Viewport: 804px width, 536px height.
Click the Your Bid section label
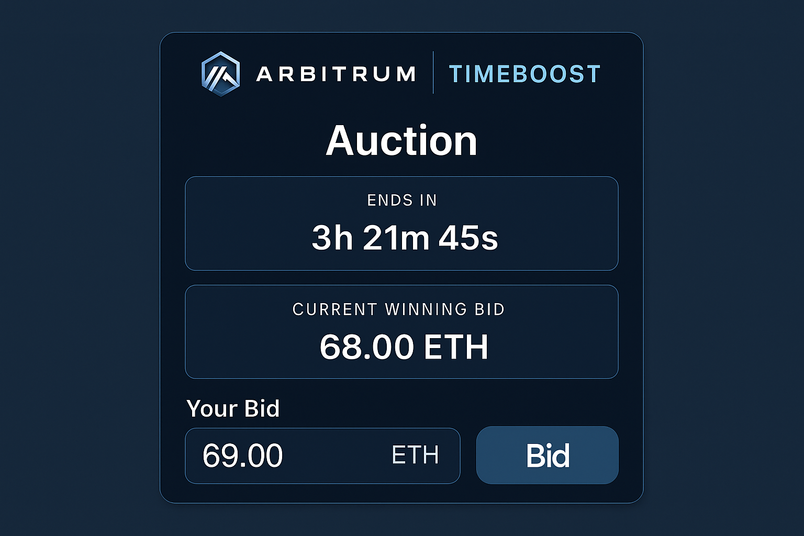(x=233, y=409)
